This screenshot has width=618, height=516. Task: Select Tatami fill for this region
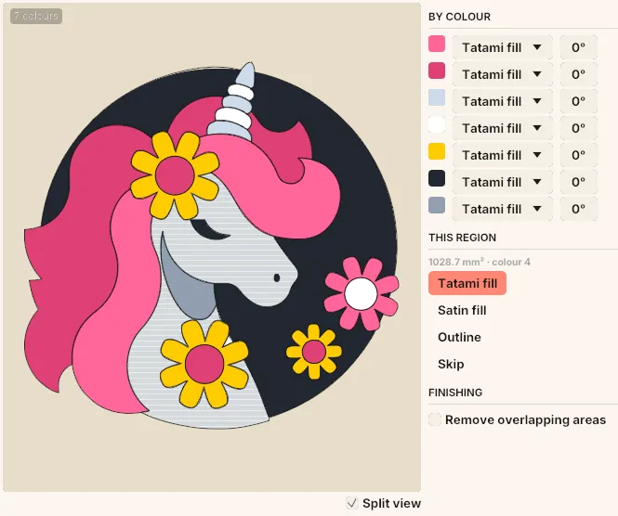tap(467, 283)
